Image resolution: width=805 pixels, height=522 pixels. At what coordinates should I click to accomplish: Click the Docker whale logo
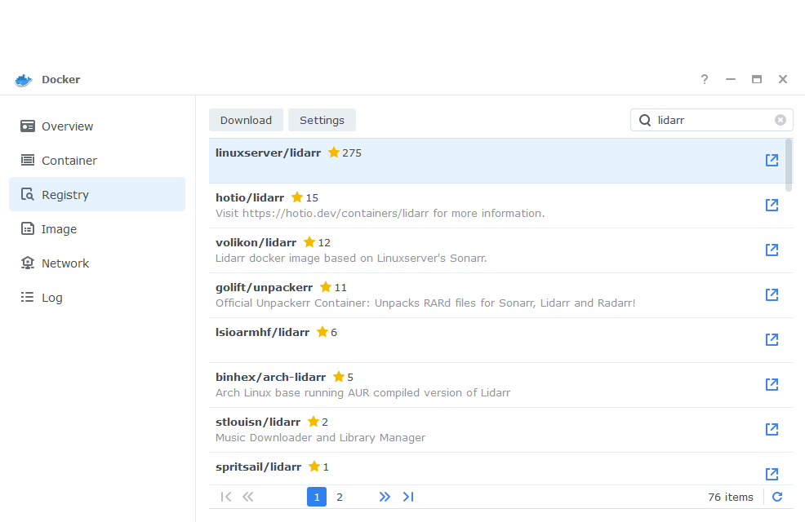(x=24, y=80)
